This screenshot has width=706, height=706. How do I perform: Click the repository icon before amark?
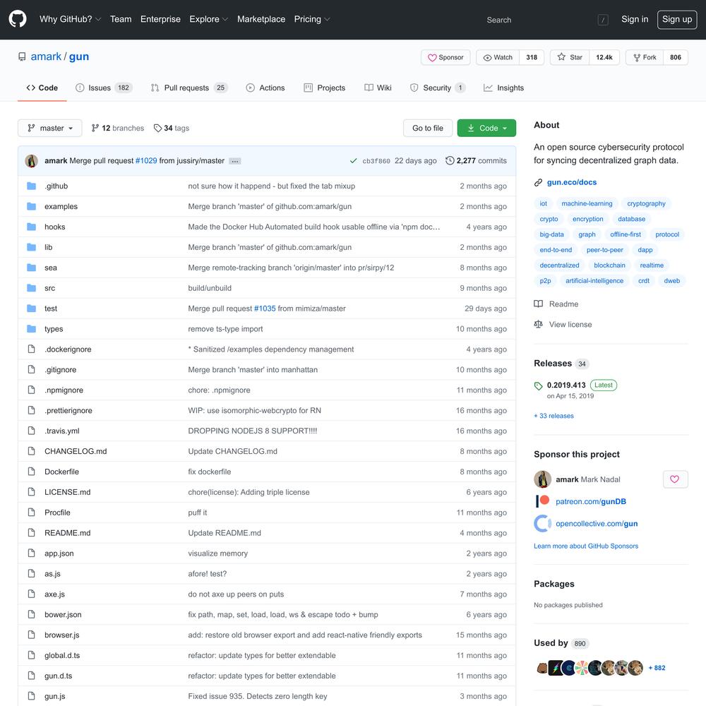point(22,56)
